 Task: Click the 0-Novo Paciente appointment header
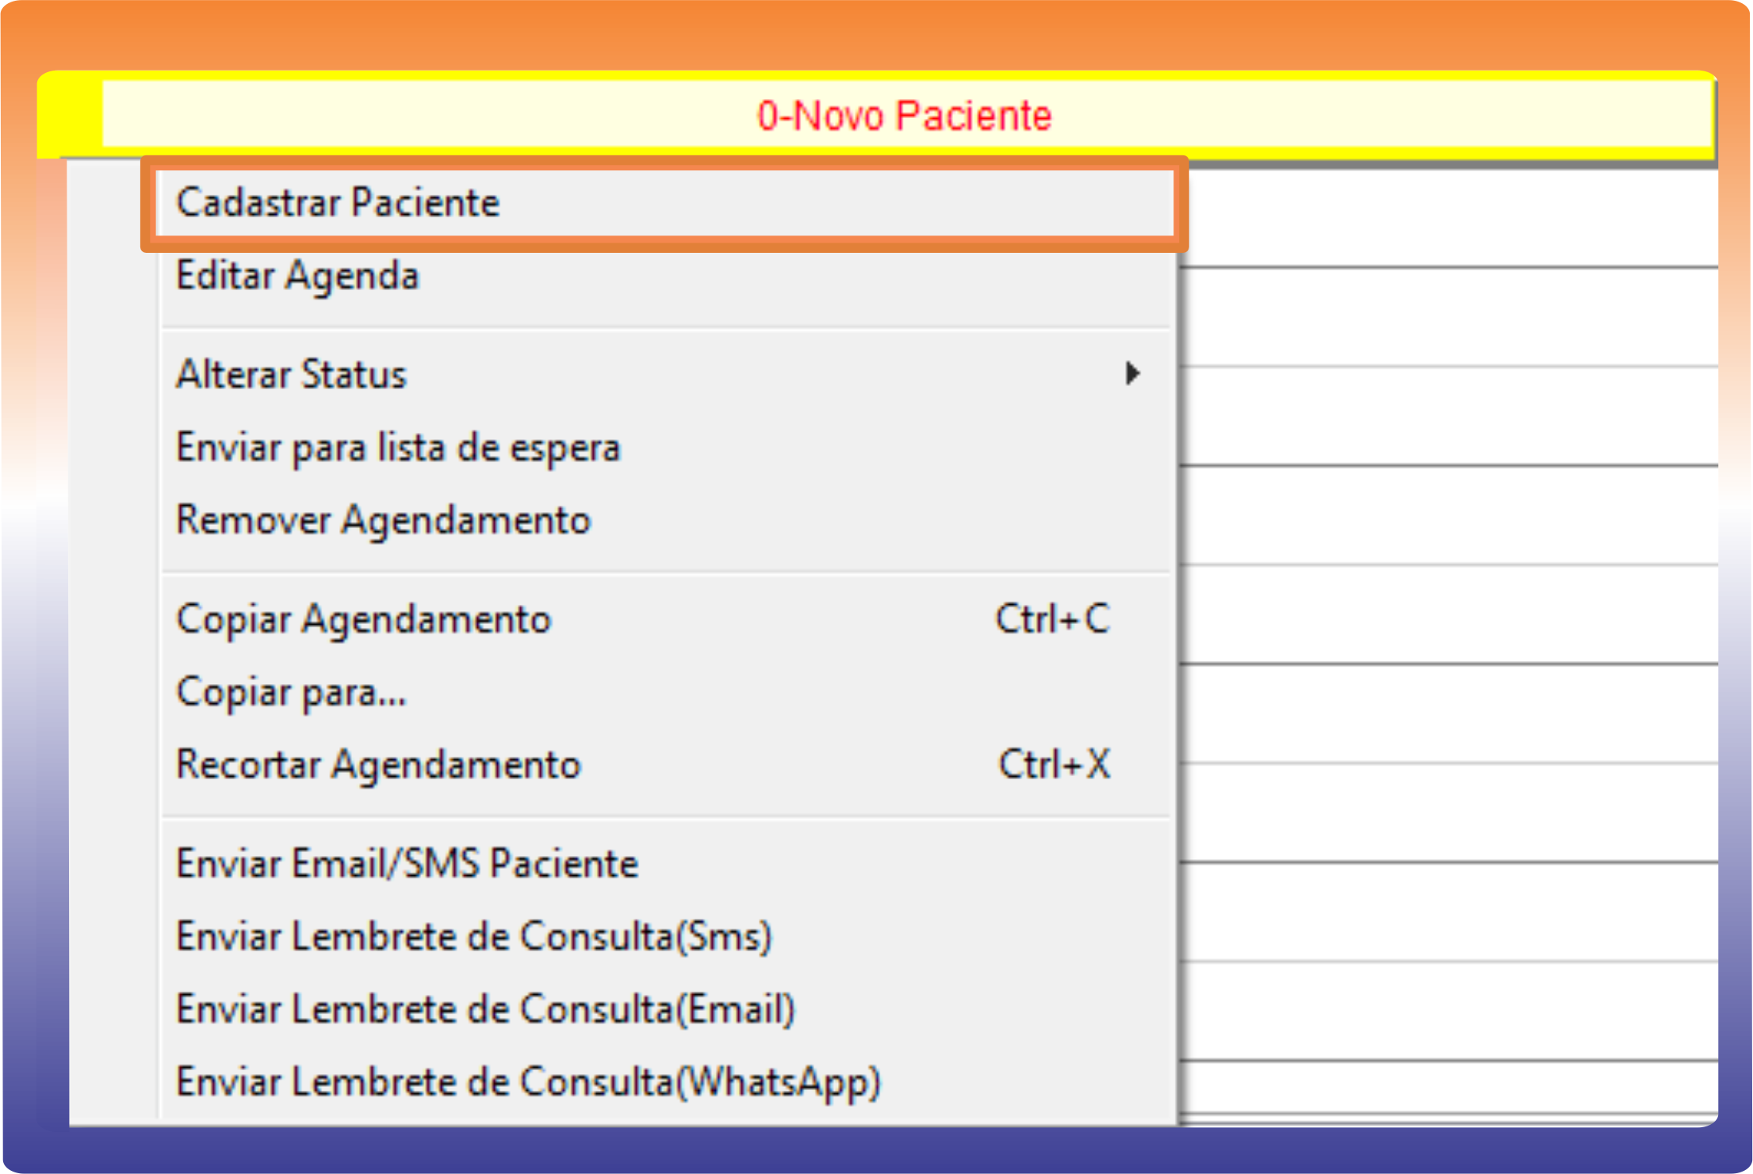coord(904,116)
